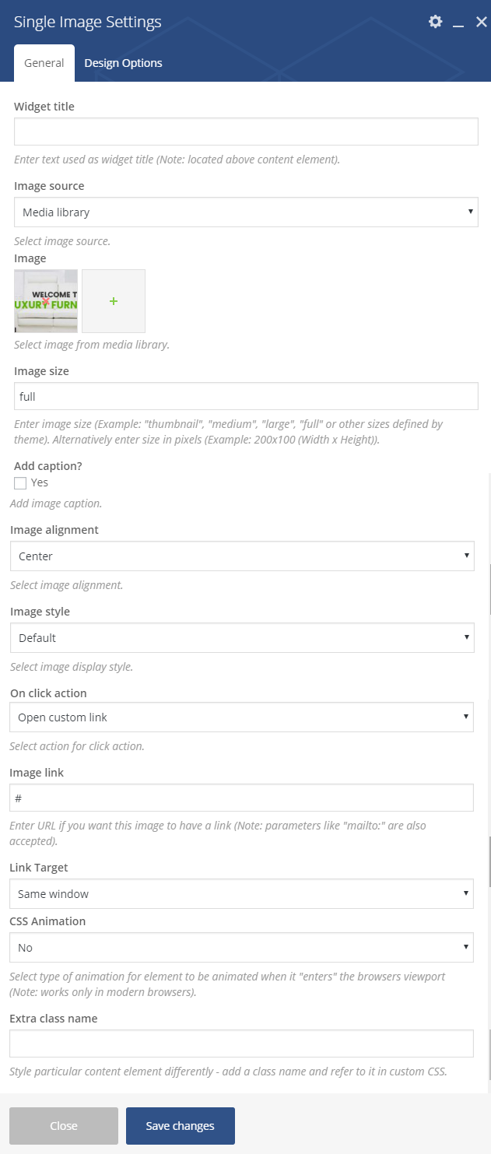Select the welcome furniture image thumbnail
Viewport: 491px width, 1154px height.
(46, 301)
